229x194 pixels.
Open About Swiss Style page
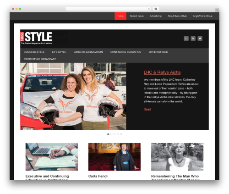pos(177,16)
